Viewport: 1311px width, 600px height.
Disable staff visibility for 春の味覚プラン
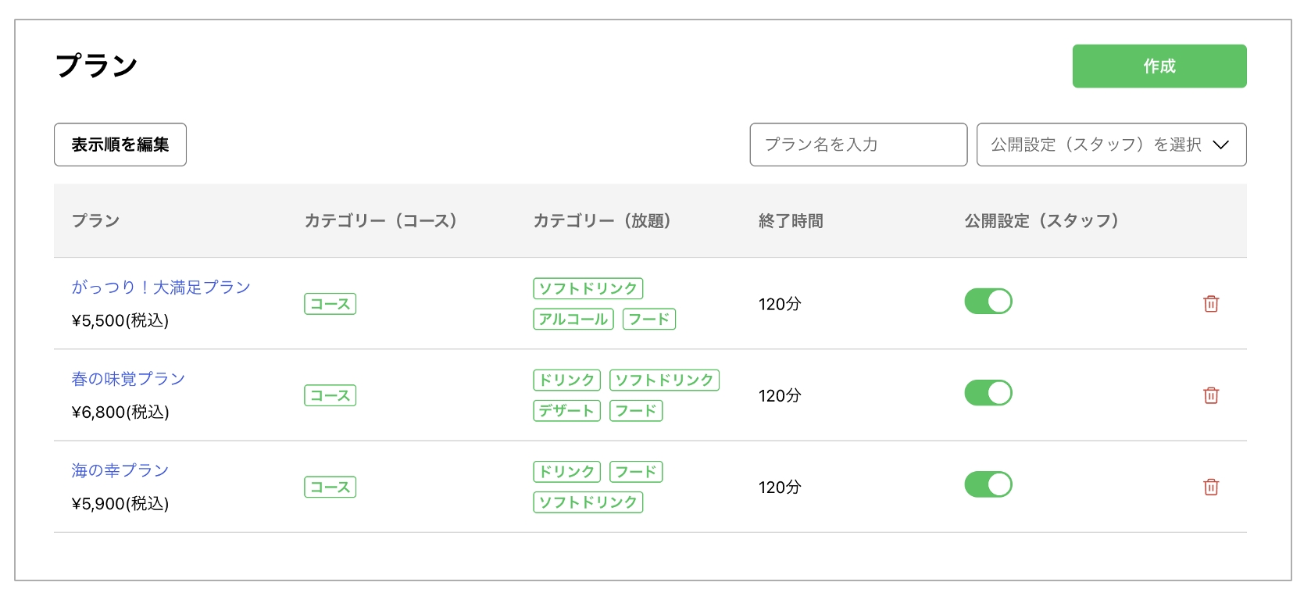pyautogui.click(x=988, y=393)
